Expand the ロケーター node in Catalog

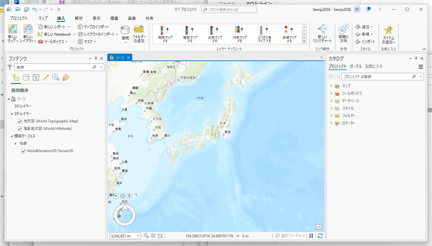pos(331,123)
